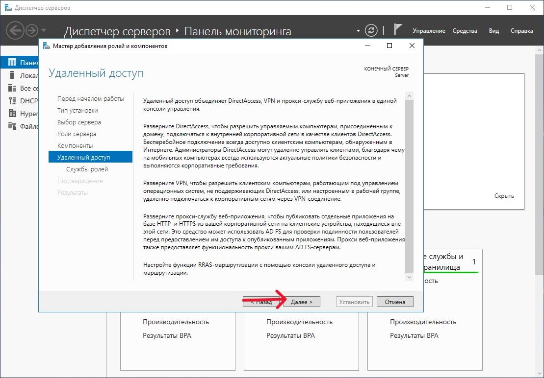Cancel the wizard with Отмена
Screen dimensions: 544x378
[395, 302]
